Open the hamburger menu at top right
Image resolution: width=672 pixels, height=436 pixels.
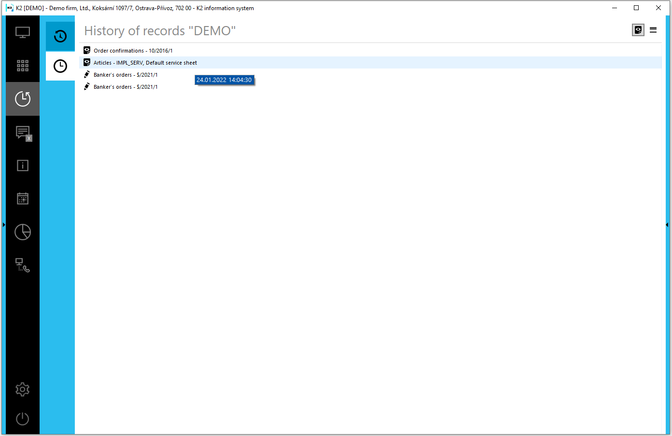click(x=653, y=30)
